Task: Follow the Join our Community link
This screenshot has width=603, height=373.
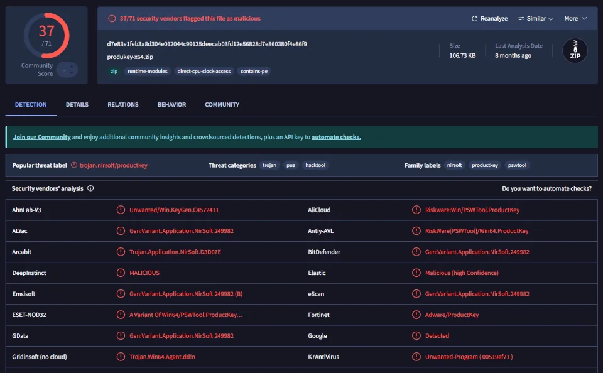Action: (x=42, y=137)
